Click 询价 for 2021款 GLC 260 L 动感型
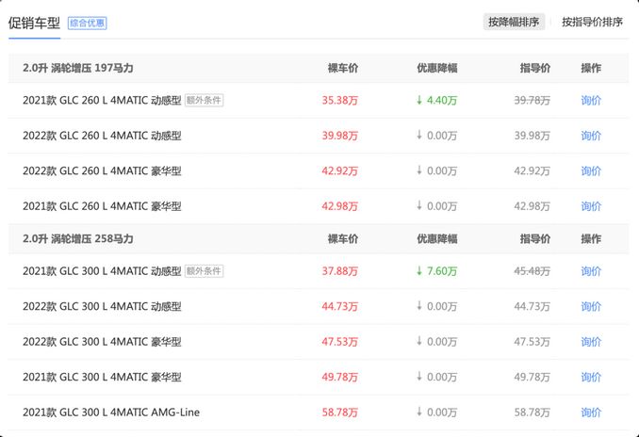 click(591, 101)
